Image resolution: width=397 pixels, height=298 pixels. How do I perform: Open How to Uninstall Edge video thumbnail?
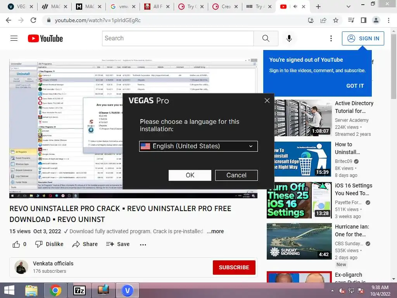pyautogui.click(x=303, y=159)
